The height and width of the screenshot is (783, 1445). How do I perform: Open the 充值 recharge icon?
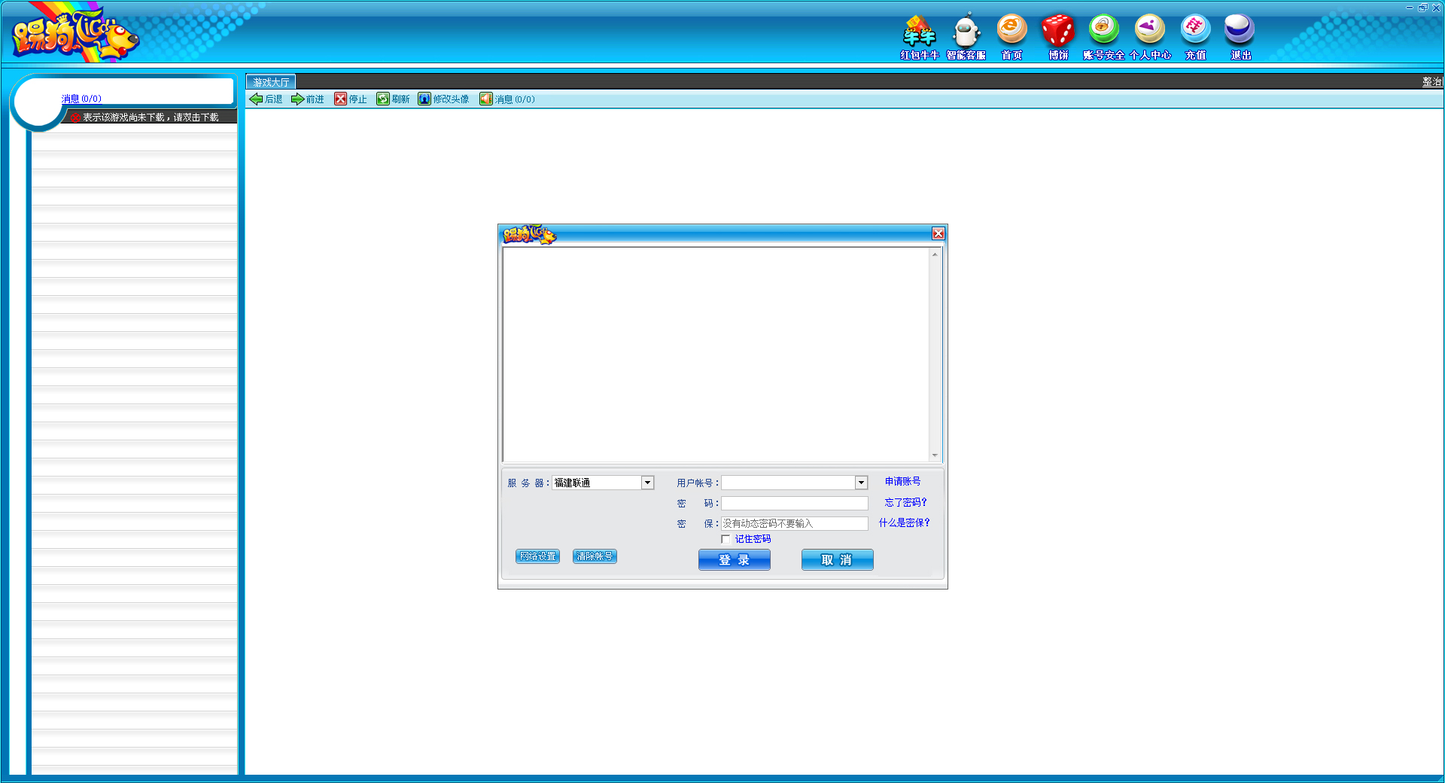1196,36
